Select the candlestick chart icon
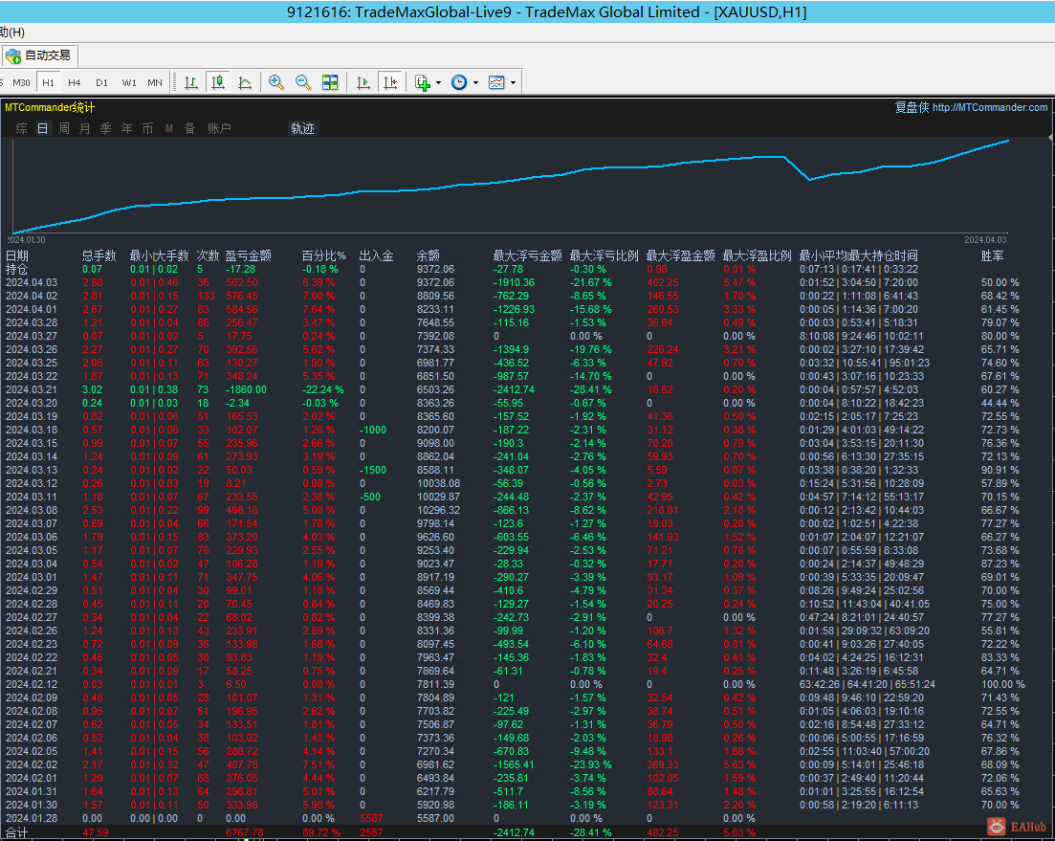This screenshot has width=1055, height=841. (218, 82)
